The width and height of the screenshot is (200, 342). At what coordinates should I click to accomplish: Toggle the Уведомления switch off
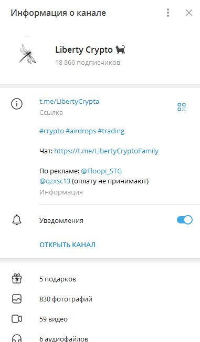pyautogui.click(x=185, y=220)
